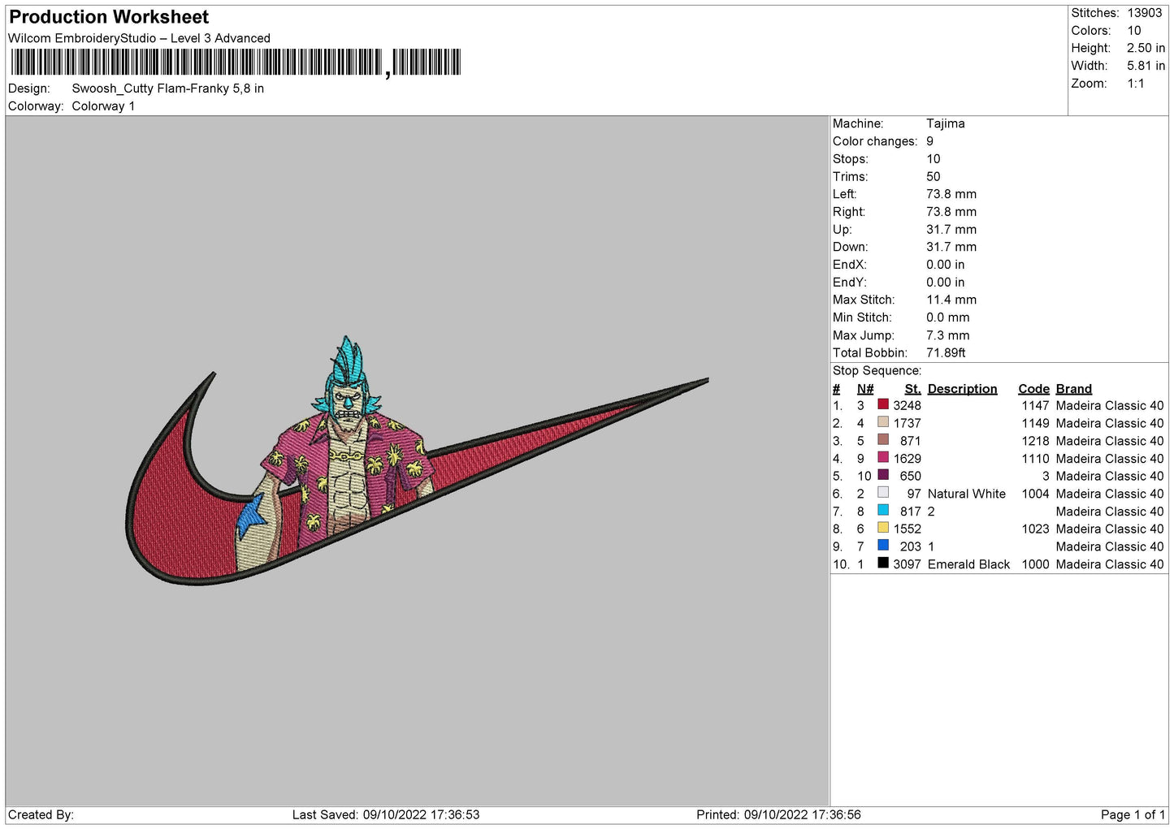
Task: Click the Stops value 10 in machine info
Action: pos(934,159)
